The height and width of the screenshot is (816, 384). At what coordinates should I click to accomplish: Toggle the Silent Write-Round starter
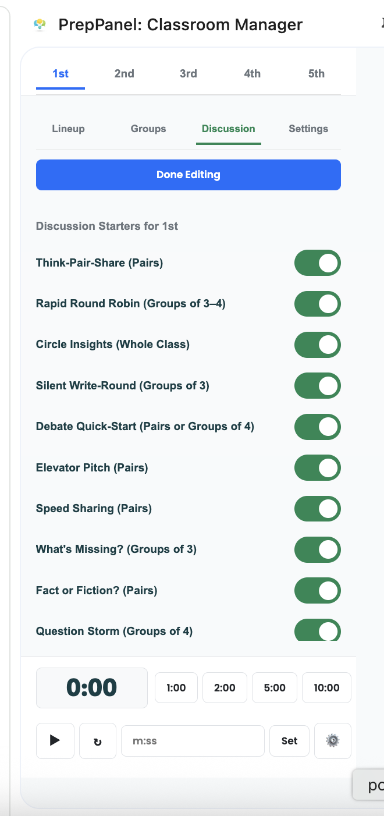coord(317,385)
